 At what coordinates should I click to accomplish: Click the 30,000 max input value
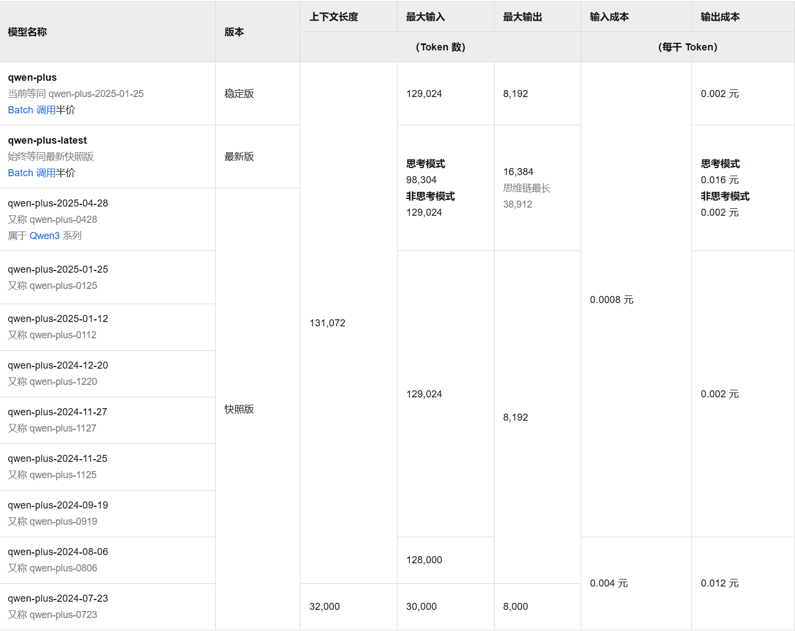click(421, 607)
